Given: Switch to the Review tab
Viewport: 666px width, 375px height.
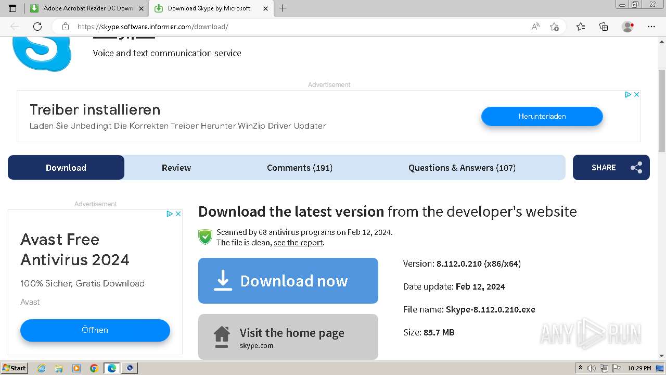Looking at the screenshot, I should [176, 168].
